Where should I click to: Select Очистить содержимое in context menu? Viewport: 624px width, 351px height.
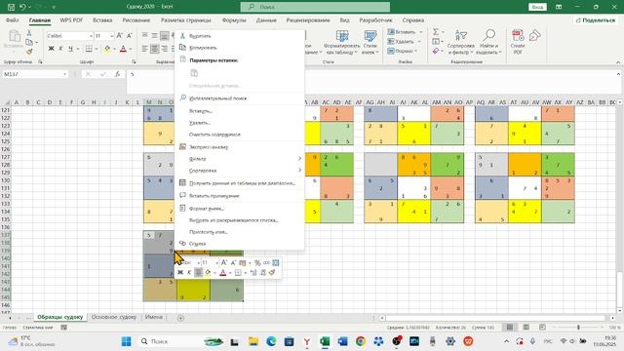tap(214, 135)
